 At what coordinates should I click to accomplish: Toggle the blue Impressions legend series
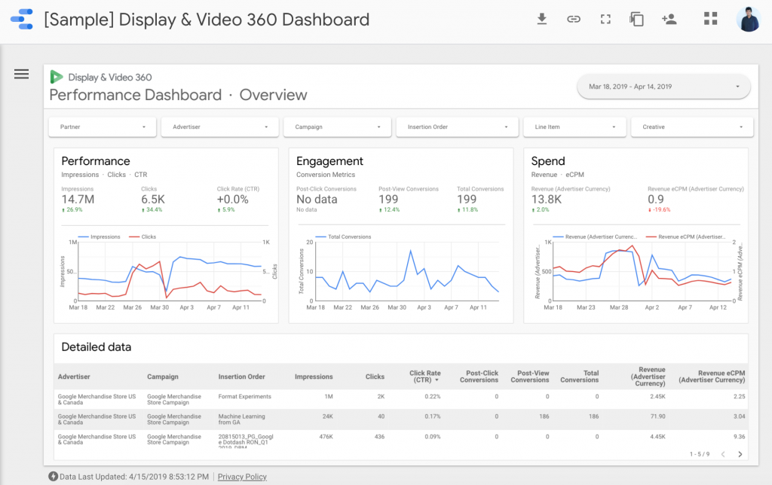[99, 236]
